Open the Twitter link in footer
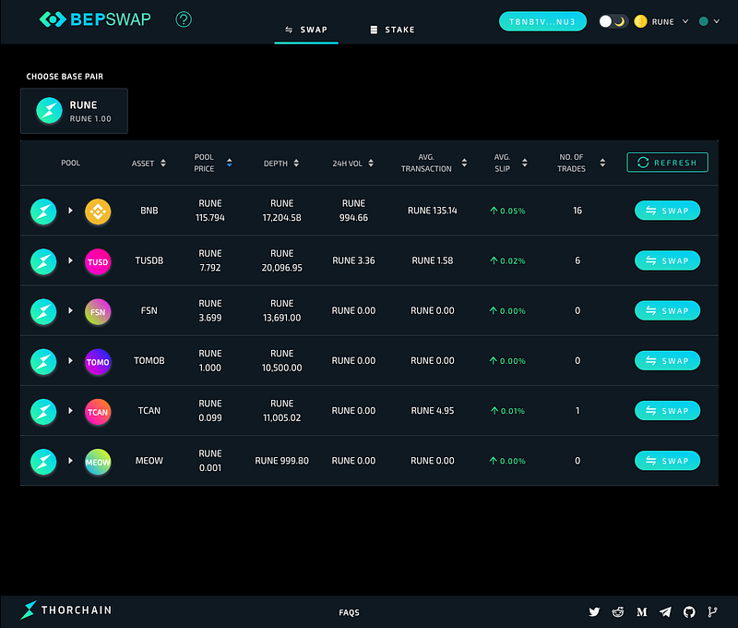Viewport: 738px width, 628px height. point(594,611)
